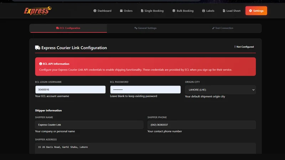The height and width of the screenshot is (160, 285).
Task: Open Bulk Booking from the navigation
Action: click(x=183, y=11)
